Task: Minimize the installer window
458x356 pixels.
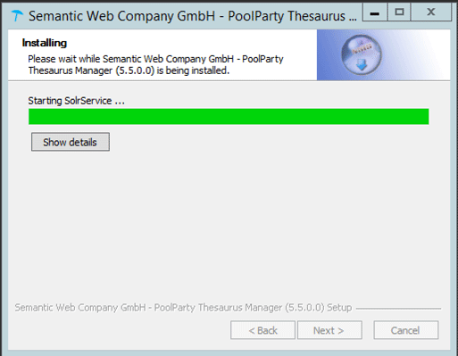Action: coord(375,12)
